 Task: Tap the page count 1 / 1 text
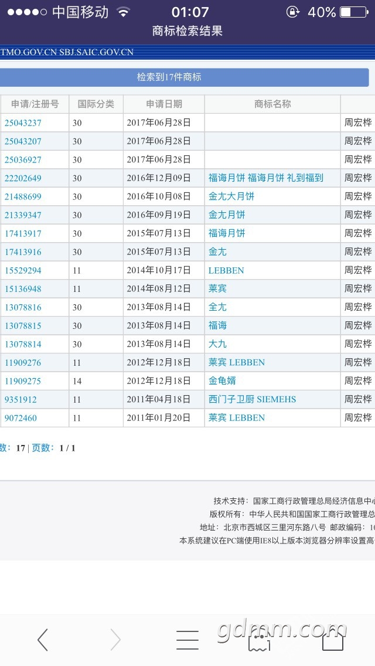pos(67,448)
